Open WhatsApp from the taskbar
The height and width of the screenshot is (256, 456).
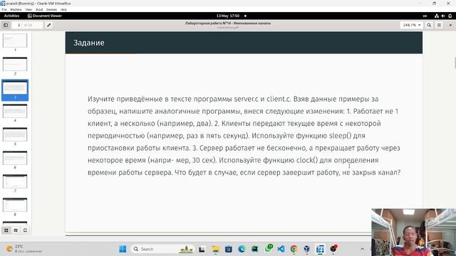[x=269, y=248]
